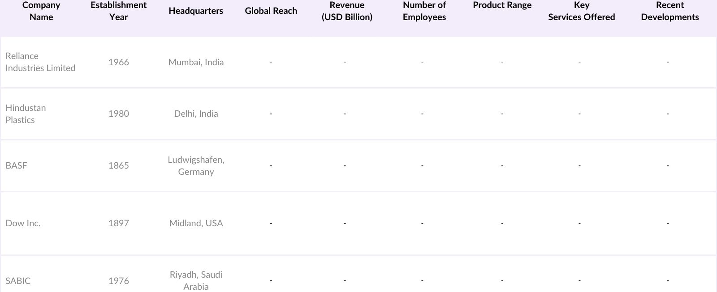Select the Reliance Industries Limited cell

[x=40, y=62]
